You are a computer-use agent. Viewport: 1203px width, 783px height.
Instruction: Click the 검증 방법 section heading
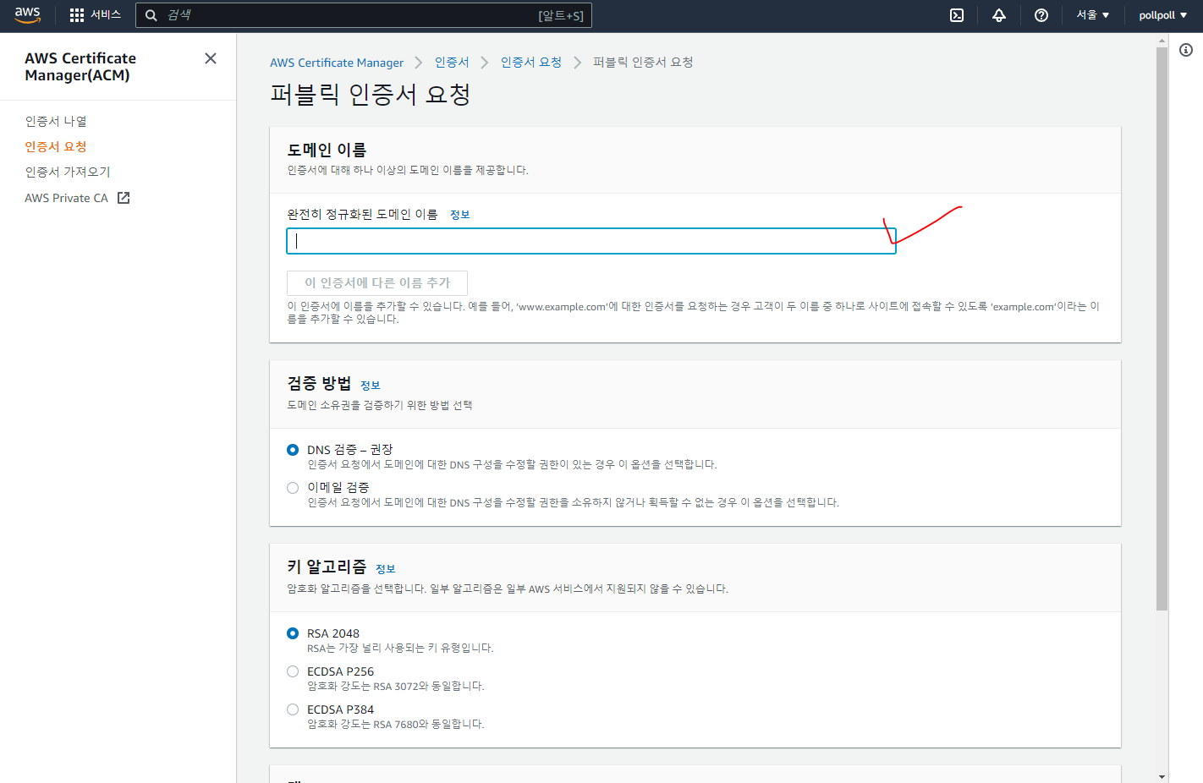click(319, 384)
